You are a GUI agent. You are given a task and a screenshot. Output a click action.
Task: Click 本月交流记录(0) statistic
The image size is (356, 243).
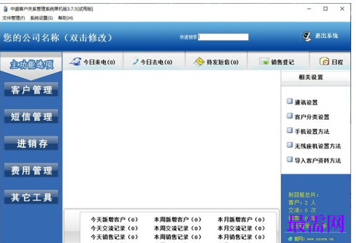tap(241, 228)
